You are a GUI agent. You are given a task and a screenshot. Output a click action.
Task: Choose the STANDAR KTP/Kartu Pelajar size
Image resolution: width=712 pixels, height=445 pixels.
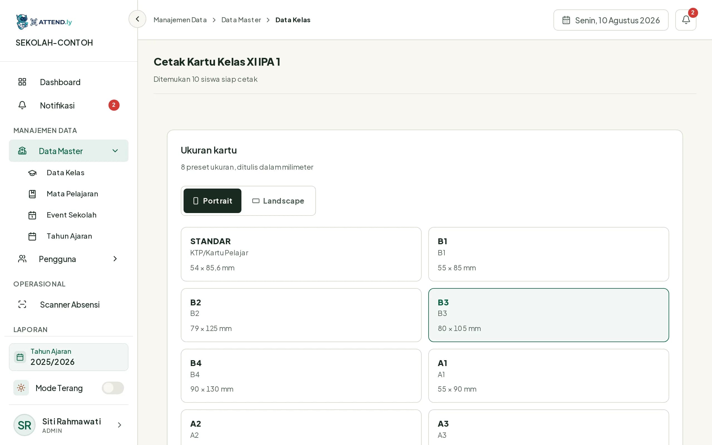[x=301, y=254]
